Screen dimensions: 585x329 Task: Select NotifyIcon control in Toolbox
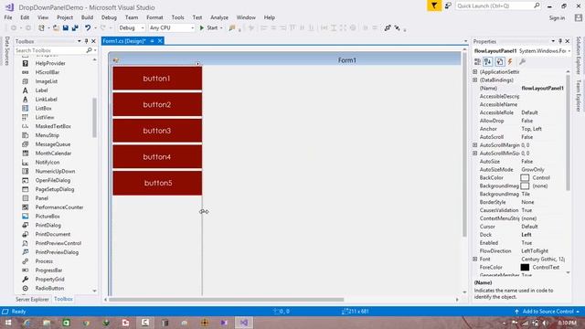coord(47,163)
